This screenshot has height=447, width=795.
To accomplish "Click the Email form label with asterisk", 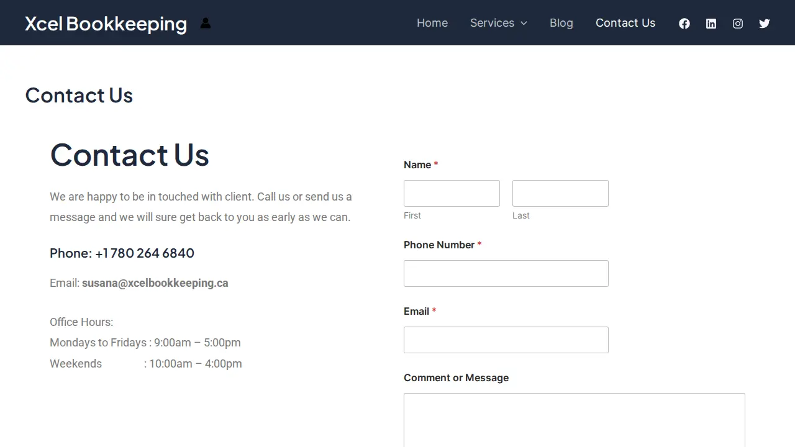I will (420, 311).
